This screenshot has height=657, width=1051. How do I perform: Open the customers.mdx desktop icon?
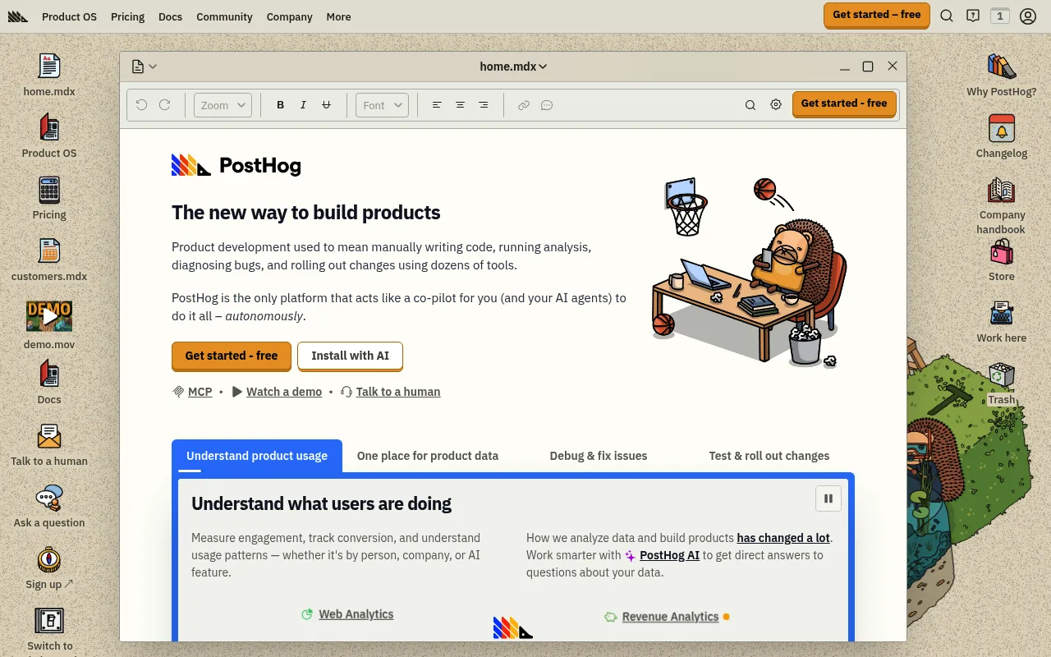point(49,260)
